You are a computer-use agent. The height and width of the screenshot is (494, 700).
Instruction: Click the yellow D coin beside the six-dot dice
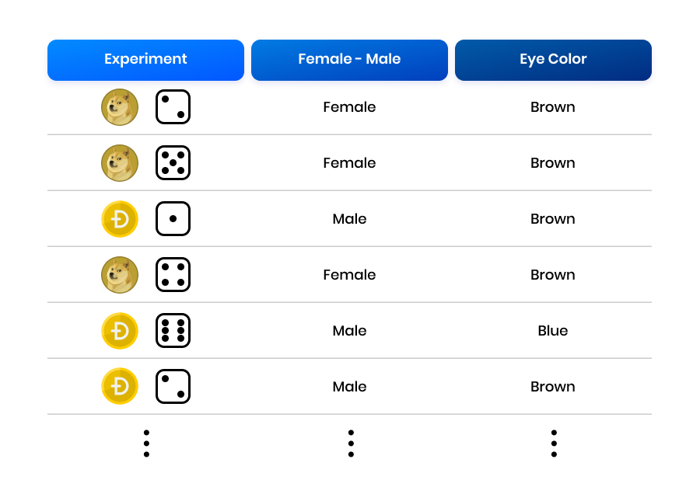click(120, 331)
